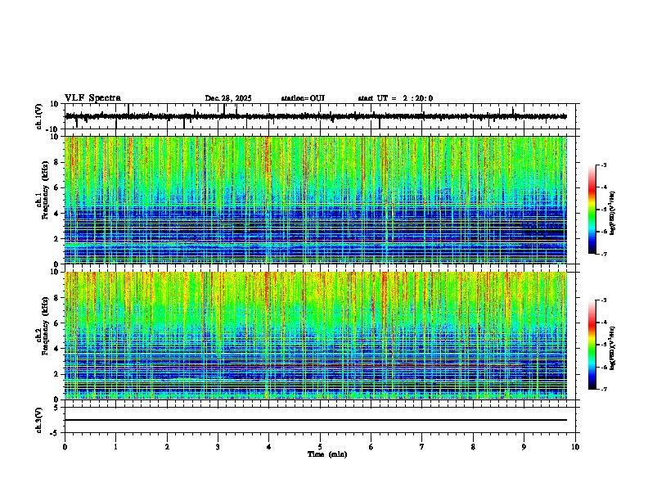Click the ch.2 colorbar log(PSD) label
The height and width of the screenshot is (501, 648).
[612, 348]
